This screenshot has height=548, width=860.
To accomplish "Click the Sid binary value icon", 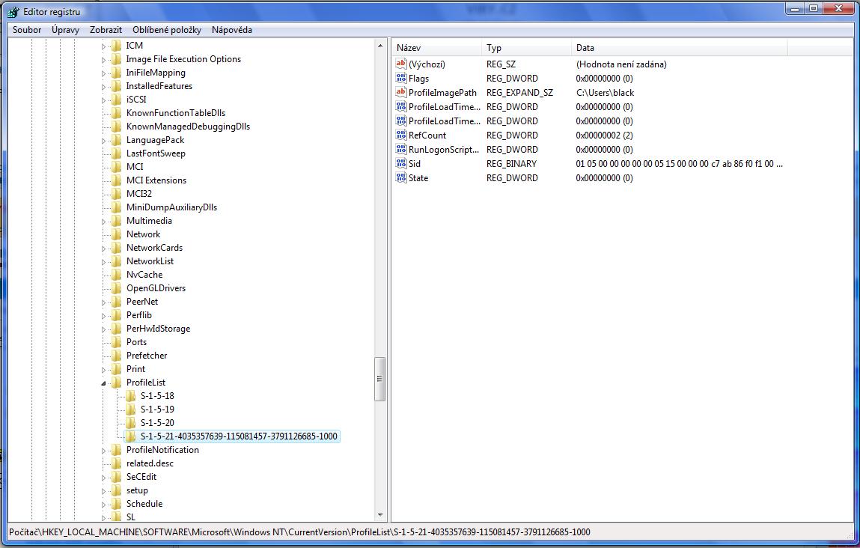I will (x=401, y=164).
